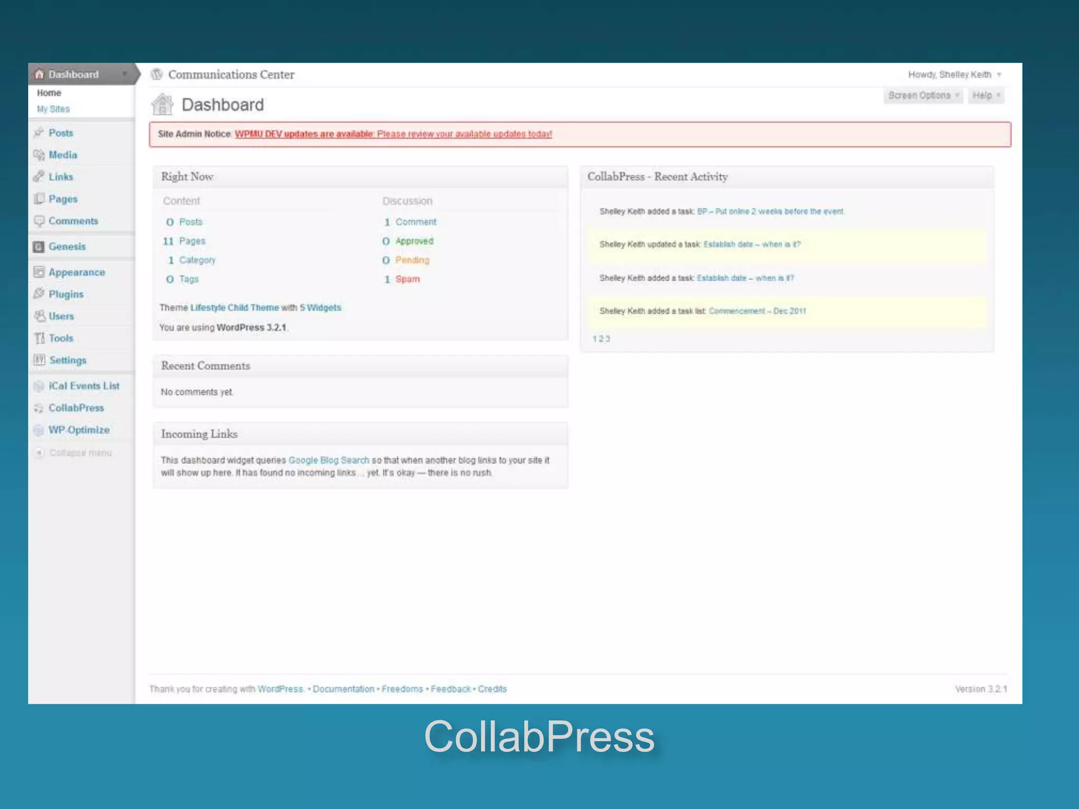Click the Pages icon in sidebar
This screenshot has width=1079, height=809.
pos(39,199)
